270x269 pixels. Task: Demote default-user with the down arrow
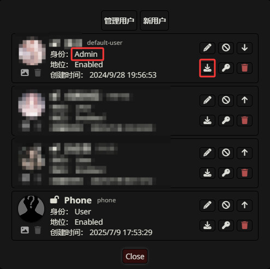(244, 48)
